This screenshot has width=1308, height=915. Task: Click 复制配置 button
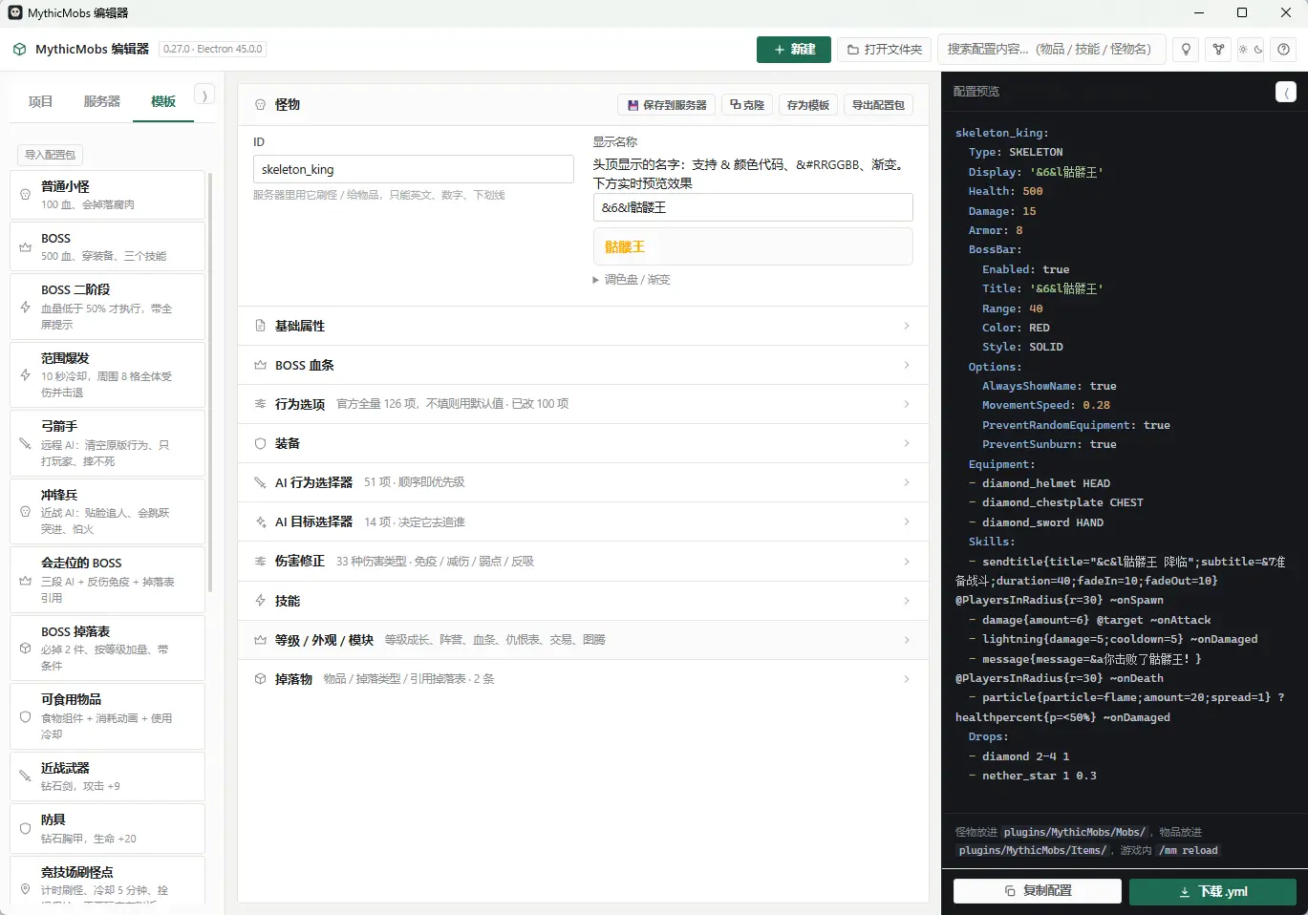pyautogui.click(x=1038, y=891)
